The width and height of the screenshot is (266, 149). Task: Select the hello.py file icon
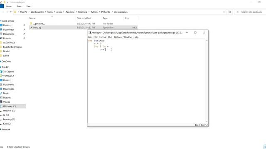click(x=31, y=27)
